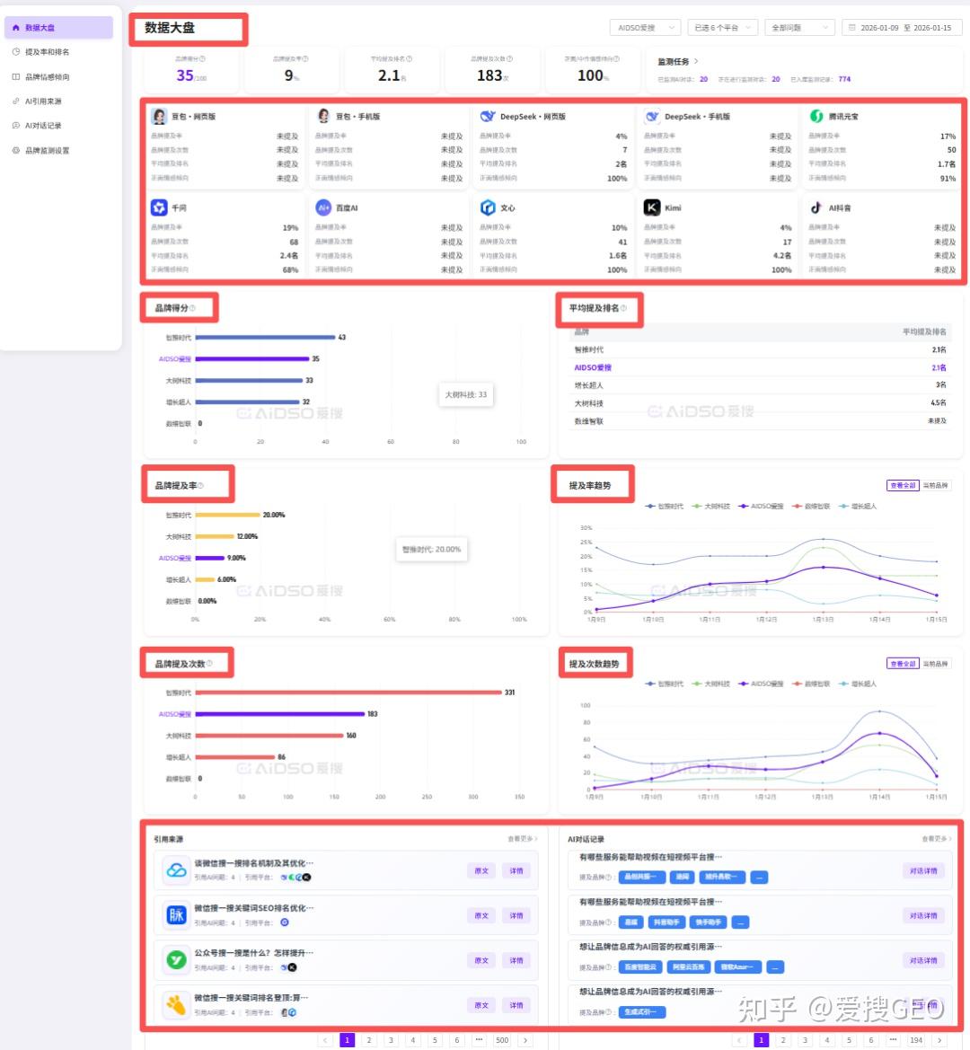Click 查看更多 in the AI对话记录 panel
Screen dimensions: 970x1050
point(937,838)
